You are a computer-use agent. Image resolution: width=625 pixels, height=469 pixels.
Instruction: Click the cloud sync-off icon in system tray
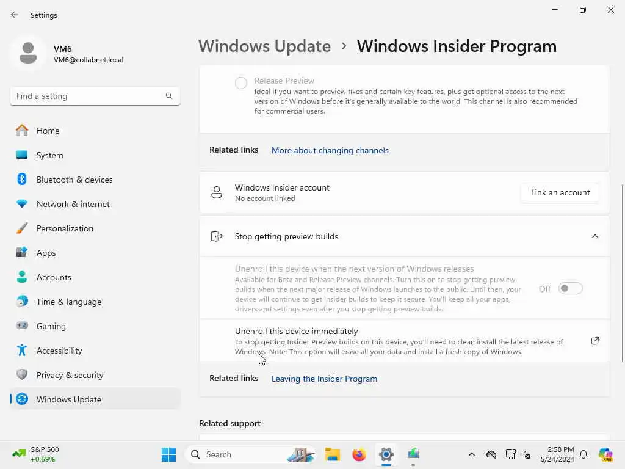[491, 454]
